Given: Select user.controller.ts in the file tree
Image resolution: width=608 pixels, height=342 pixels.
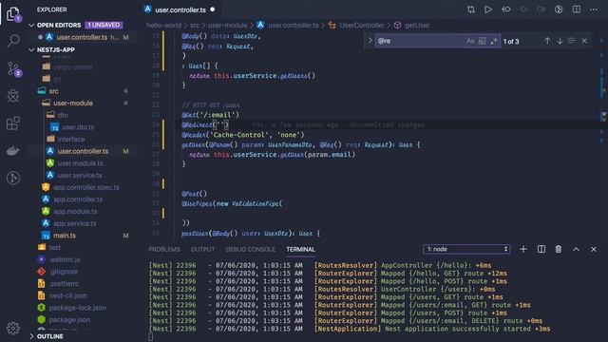Looking at the screenshot, I should tap(83, 151).
